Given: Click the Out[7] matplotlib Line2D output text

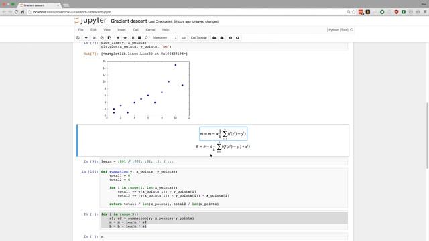Looking at the screenshot, I should (144, 54).
